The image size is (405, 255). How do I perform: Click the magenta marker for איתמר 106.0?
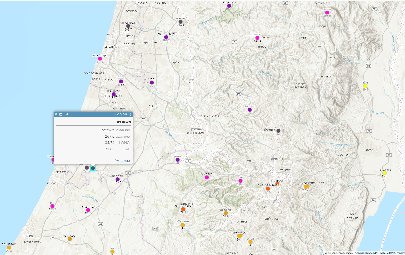tap(327, 13)
